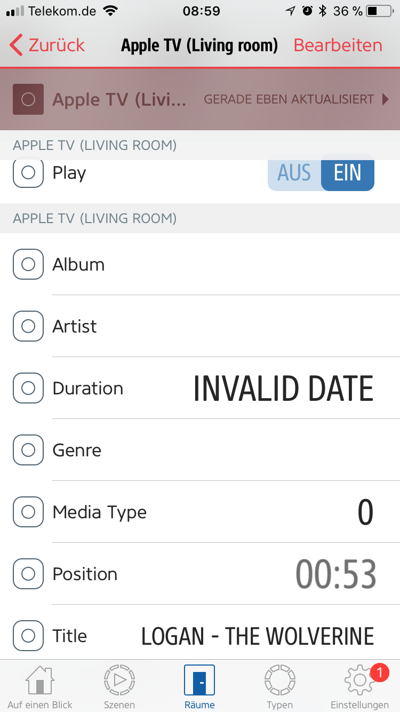The image size is (400, 712).
Task: Tap the circle icon beside Artist
Action: [x=28, y=326]
